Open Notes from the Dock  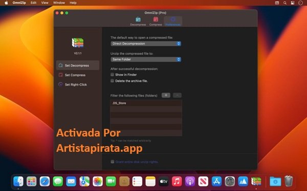[x=150, y=181]
